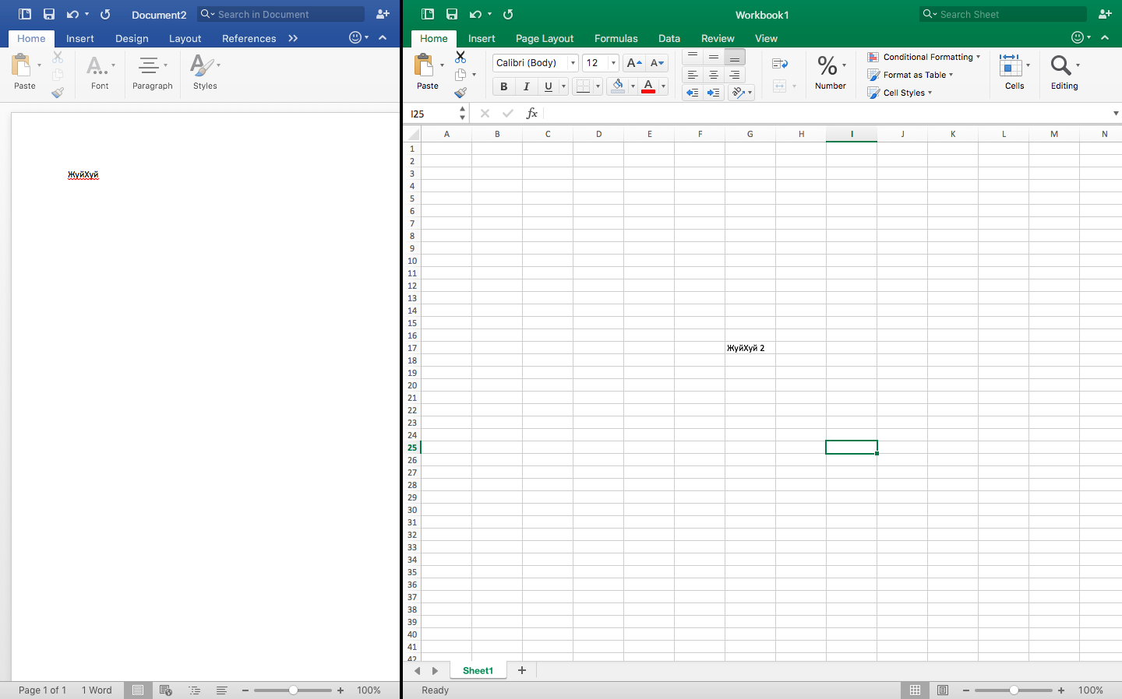
Task: Click the Excel Format Painter brush
Action: click(460, 93)
